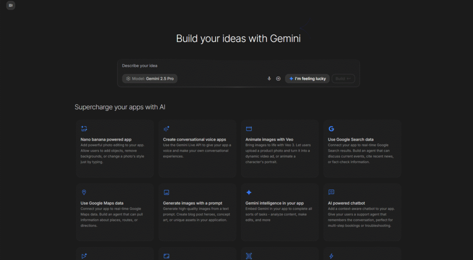This screenshot has height=260, width=473.
Task: Click the Build button
Action: pyautogui.click(x=343, y=79)
